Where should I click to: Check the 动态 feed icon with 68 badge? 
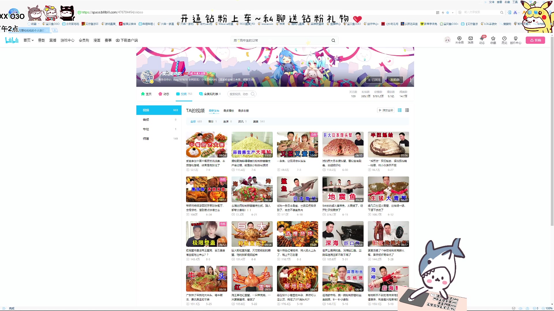pyautogui.click(x=482, y=40)
